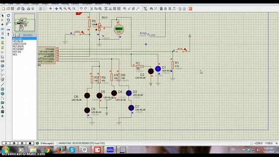The image size is (279, 157).
Task: Select the Text Script tool
Action: [x=3, y=34]
